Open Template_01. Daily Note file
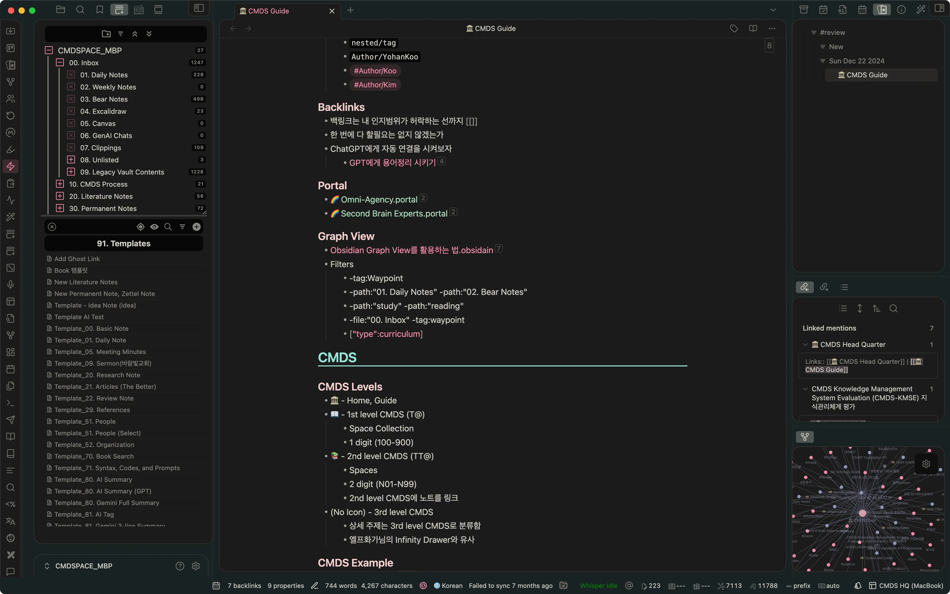The width and height of the screenshot is (950, 594). click(90, 340)
